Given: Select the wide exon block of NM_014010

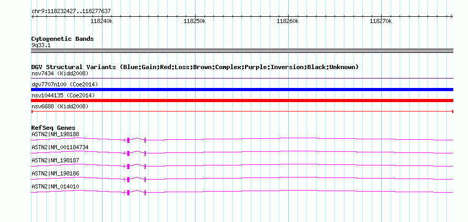Looking at the screenshot, I should click(128, 193).
